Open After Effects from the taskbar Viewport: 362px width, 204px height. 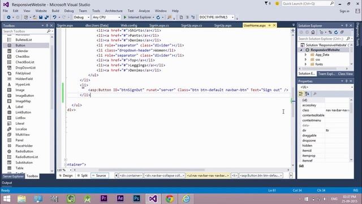click(x=120, y=198)
